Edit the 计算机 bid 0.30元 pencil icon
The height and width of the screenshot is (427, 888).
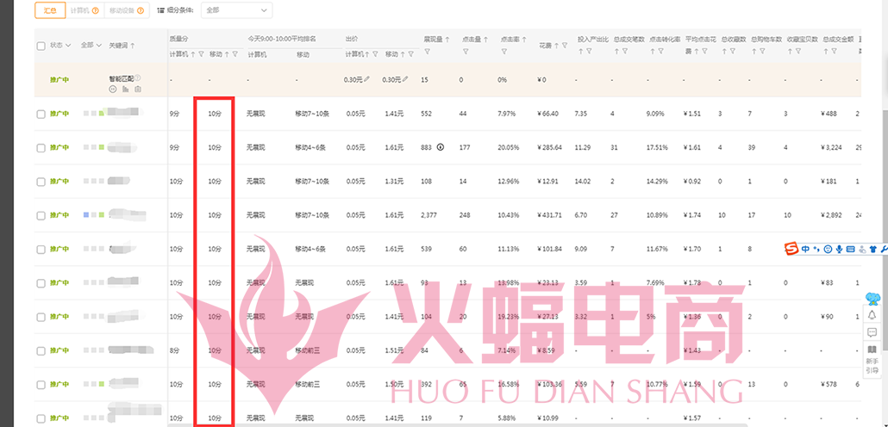coord(367,80)
